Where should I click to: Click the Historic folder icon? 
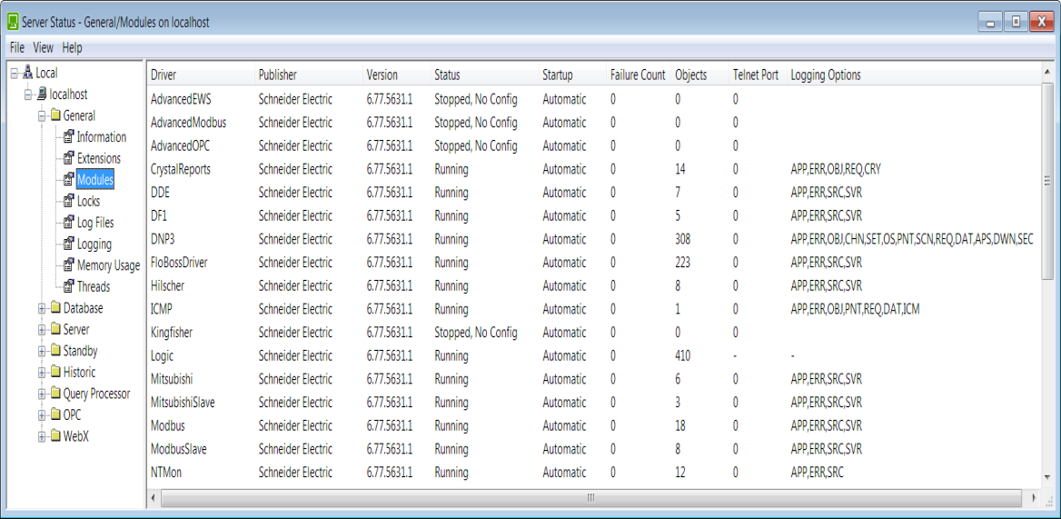[x=55, y=372]
